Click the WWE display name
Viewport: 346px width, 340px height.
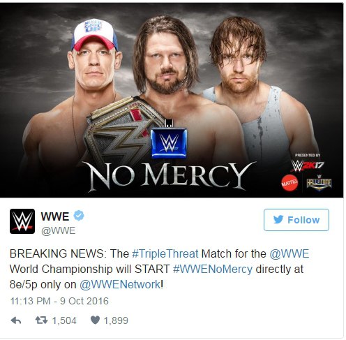click(55, 216)
